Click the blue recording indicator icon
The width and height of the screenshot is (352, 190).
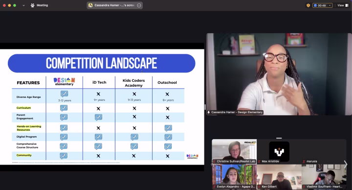[315, 5]
